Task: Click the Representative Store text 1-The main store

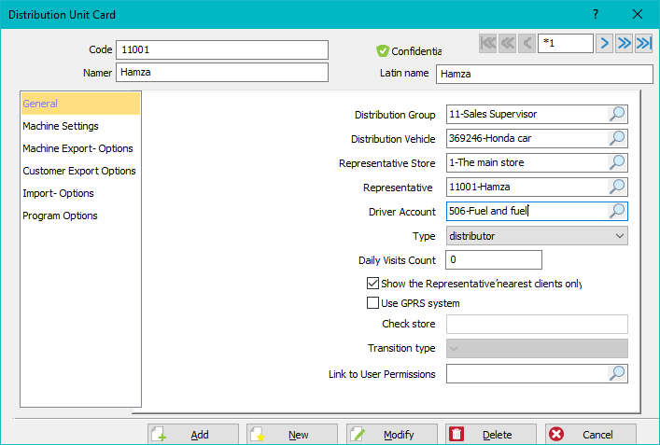Action: [486, 162]
